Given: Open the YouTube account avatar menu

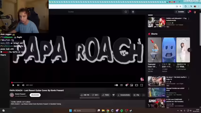Looking at the screenshot, I should click(x=195, y=12).
